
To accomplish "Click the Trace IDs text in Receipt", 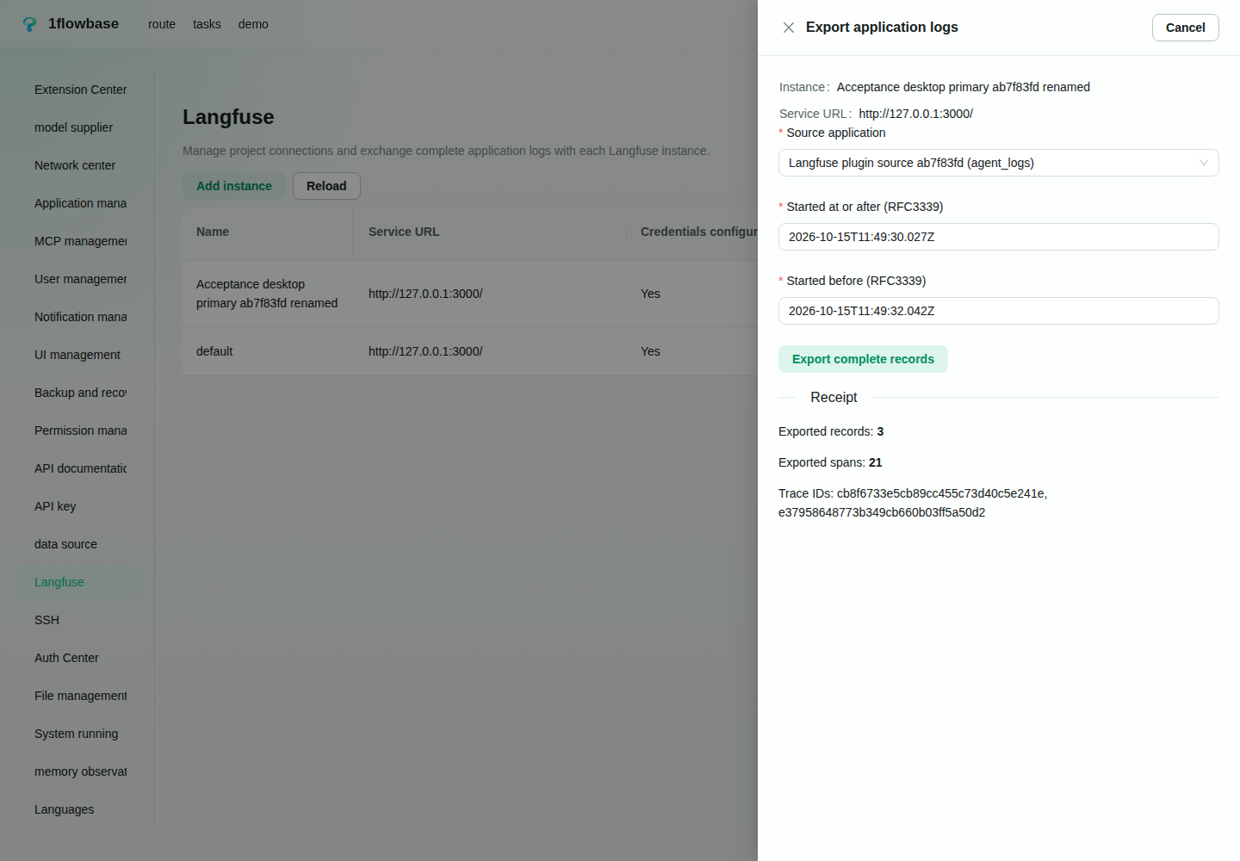I will (913, 503).
